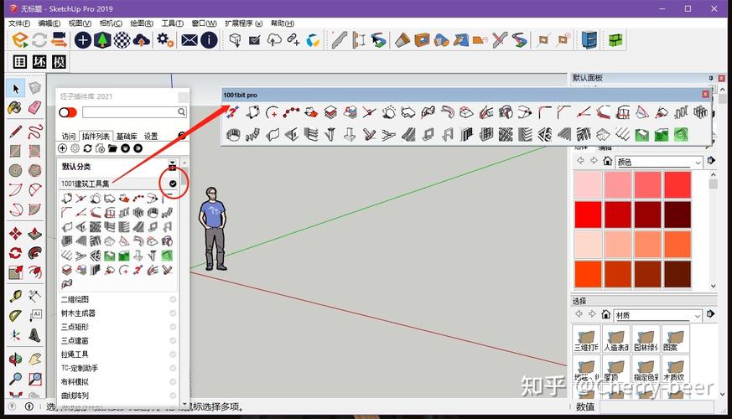
Task: Pick the pure red color swatch
Action: (x=588, y=215)
